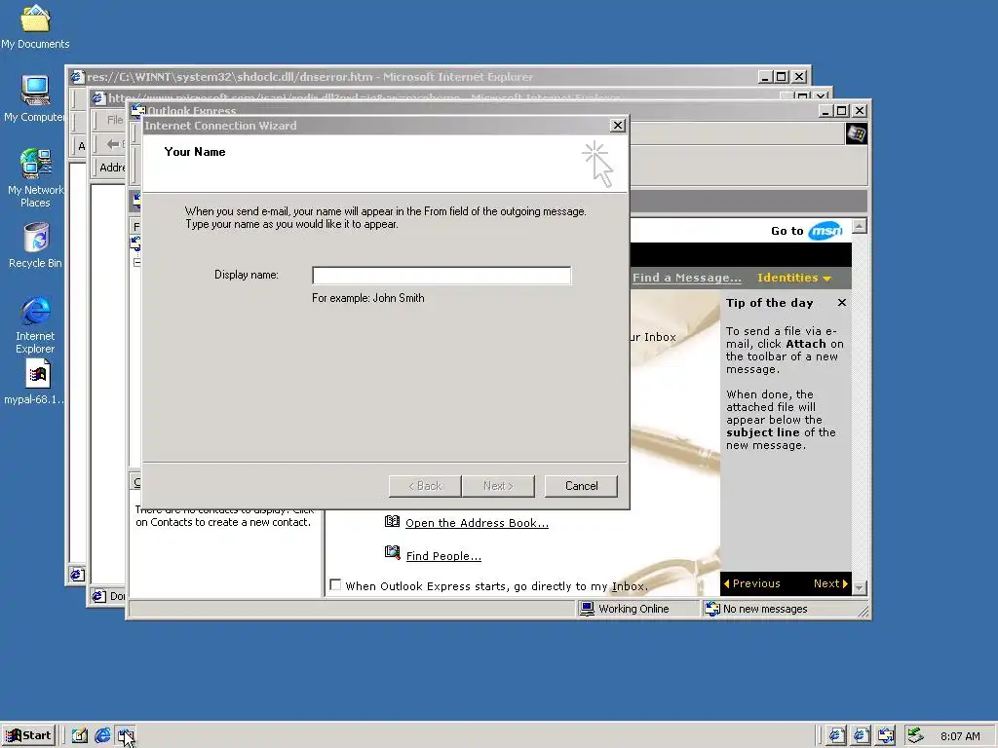Click the magnifier icon beside Find People
Screen dimensions: 998x748
(x=392, y=552)
